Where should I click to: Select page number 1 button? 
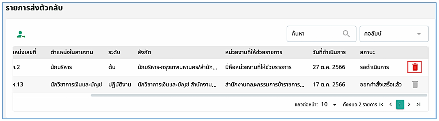pos(400,104)
